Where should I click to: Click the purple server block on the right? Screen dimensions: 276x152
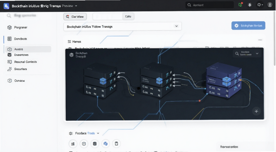tap(224, 80)
